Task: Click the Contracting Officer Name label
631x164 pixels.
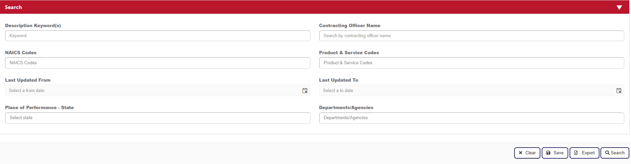Action: click(350, 26)
